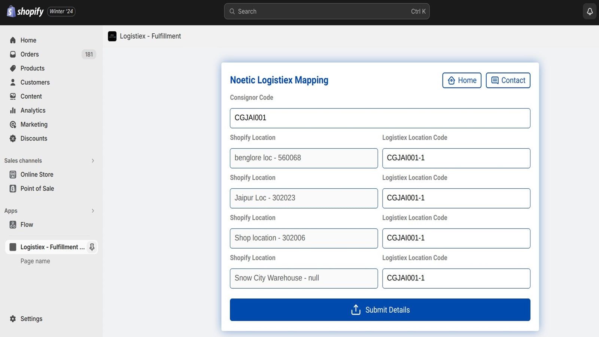Click the Consignor Code label

[252, 97]
